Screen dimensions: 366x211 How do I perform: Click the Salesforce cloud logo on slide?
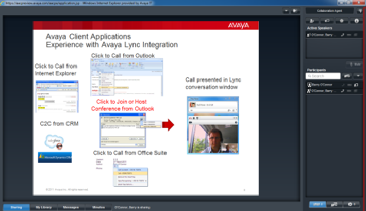point(54,141)
